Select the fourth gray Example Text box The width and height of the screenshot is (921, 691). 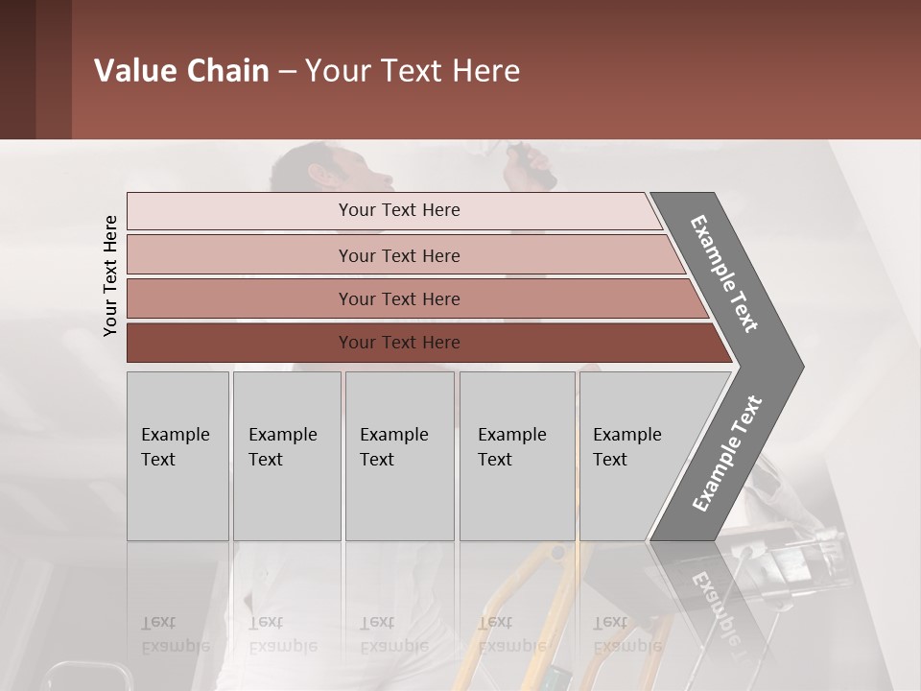[517, 456]
